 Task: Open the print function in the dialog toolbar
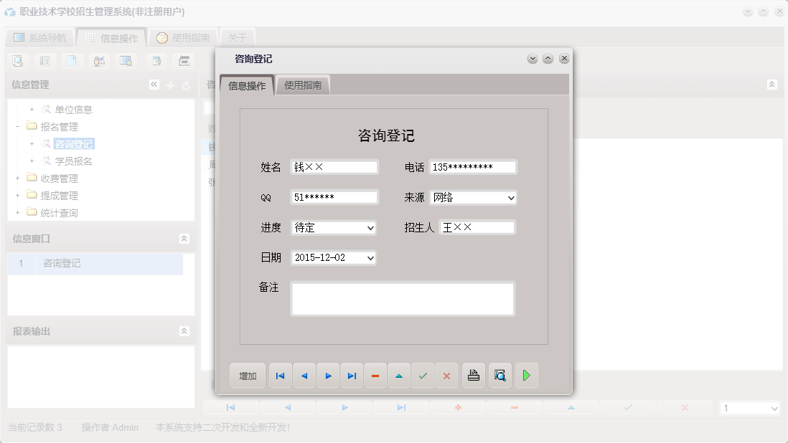(473, 375)
